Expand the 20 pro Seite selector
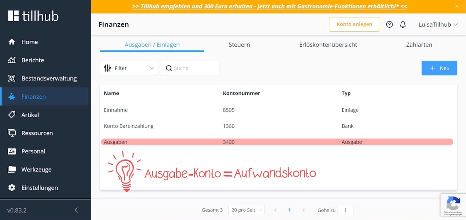This screenshot has height=220, width=466. pos(246,210)
